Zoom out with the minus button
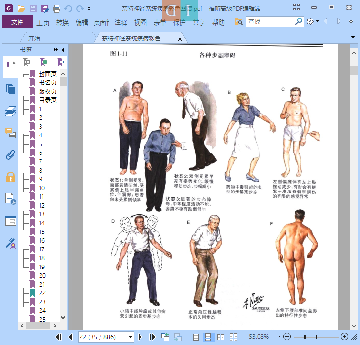 pyautogui.click(x=287, y=337)
